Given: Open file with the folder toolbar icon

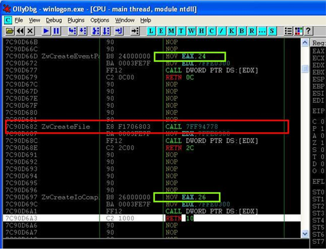Looking at the screenshot, I should pos(9,31).
